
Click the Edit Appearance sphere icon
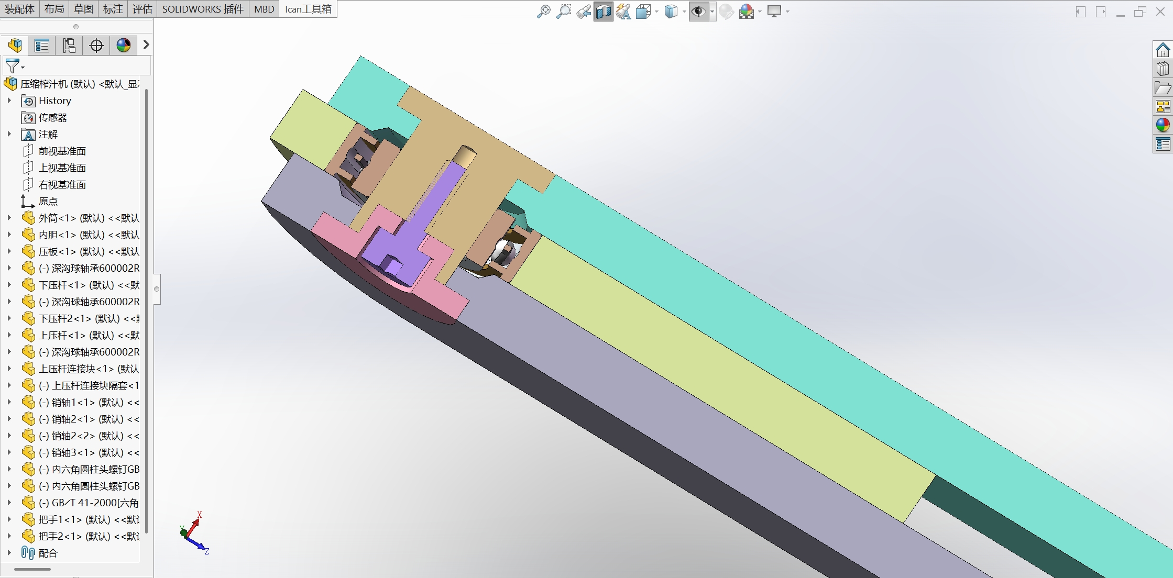[727, 12]
